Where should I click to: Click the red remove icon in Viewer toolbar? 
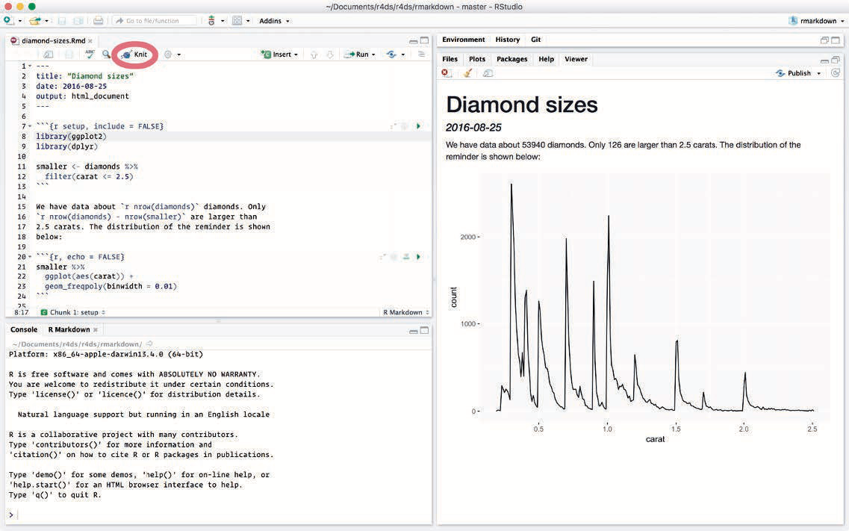point(446,73)
